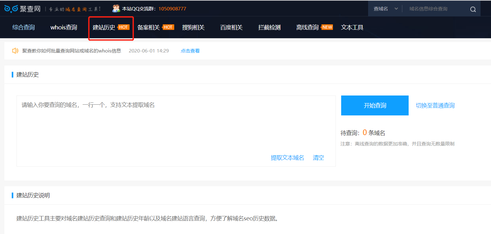Click the QQ group people icon
The image size is (491, 234).
coord(116,8)
